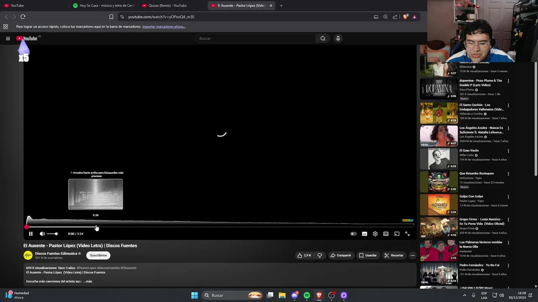Start voice search with microphone icon
This screenshot has height=302, width=538.
pyautogui.click(x=338, y=38)
